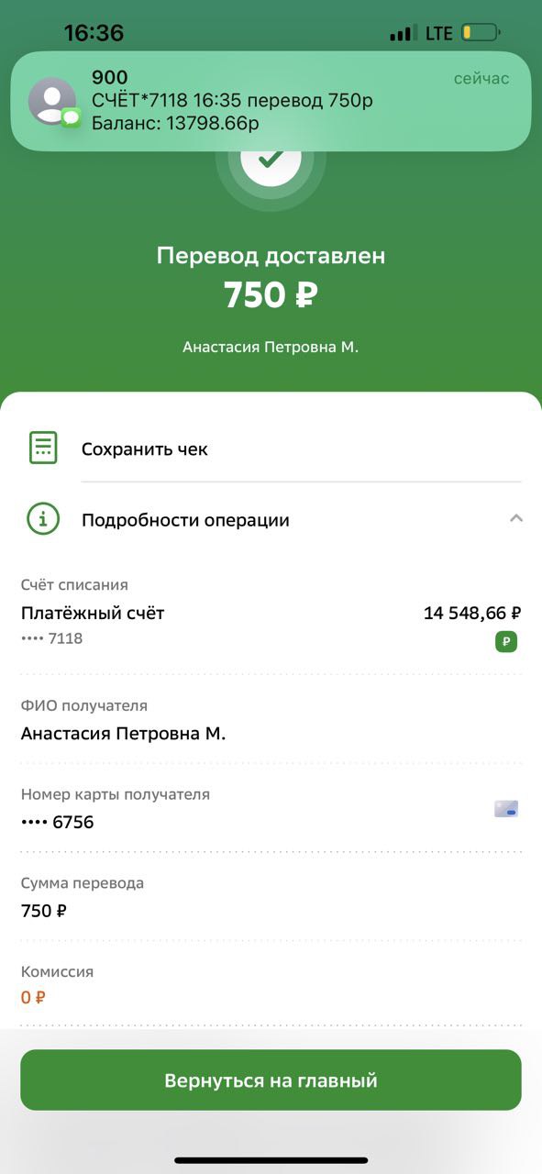Tap the ruble currency badge under the balance
Screen dimensions: 542x1174
point(506,641)
